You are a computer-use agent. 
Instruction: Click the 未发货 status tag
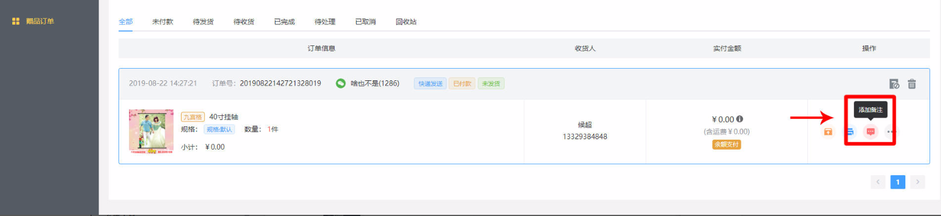(491, 83)
